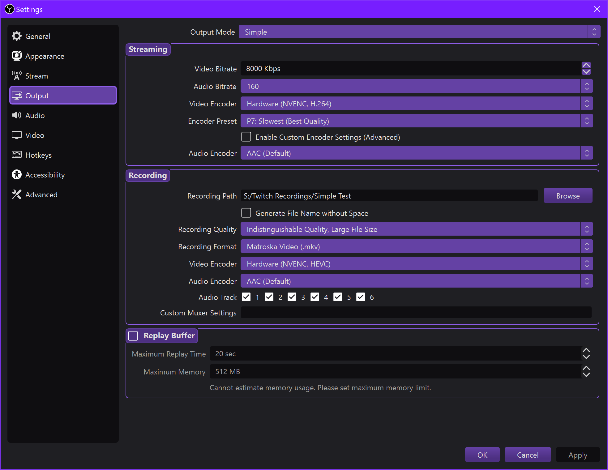Click Browse for recording path
Screen dimensions: 608x470
(568, 196)
